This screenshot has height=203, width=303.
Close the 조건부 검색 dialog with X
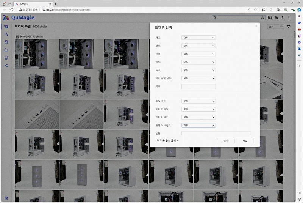[256, 26]
